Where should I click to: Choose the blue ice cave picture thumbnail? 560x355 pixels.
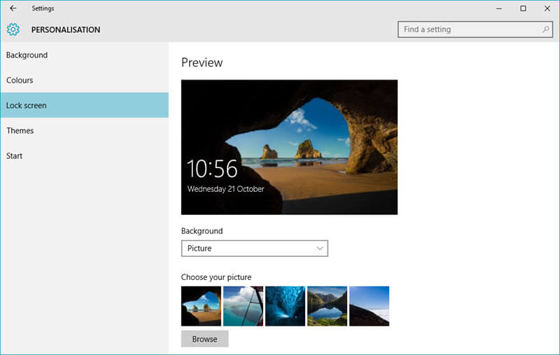[x=286, y=306]
